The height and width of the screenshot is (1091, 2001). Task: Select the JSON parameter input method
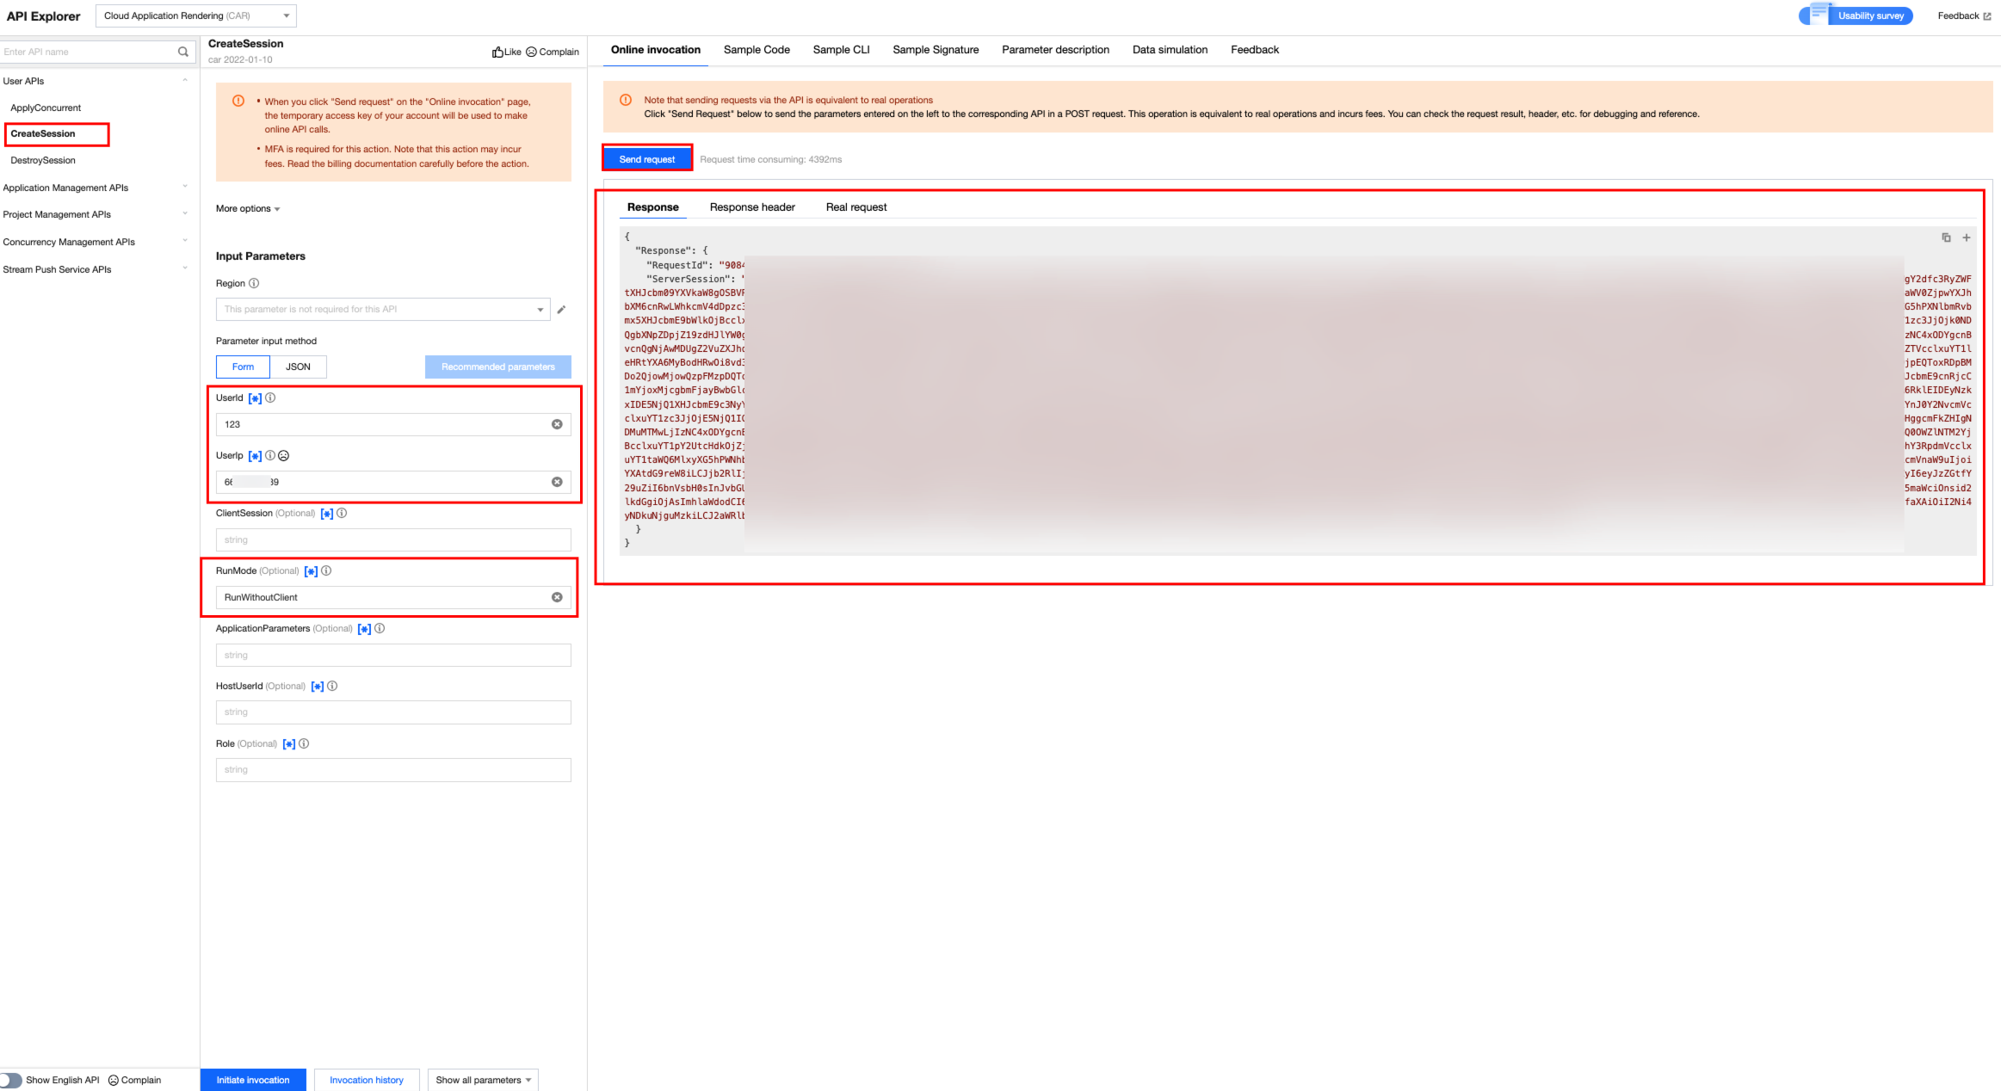pyautogui.click(x=298, y=367)
